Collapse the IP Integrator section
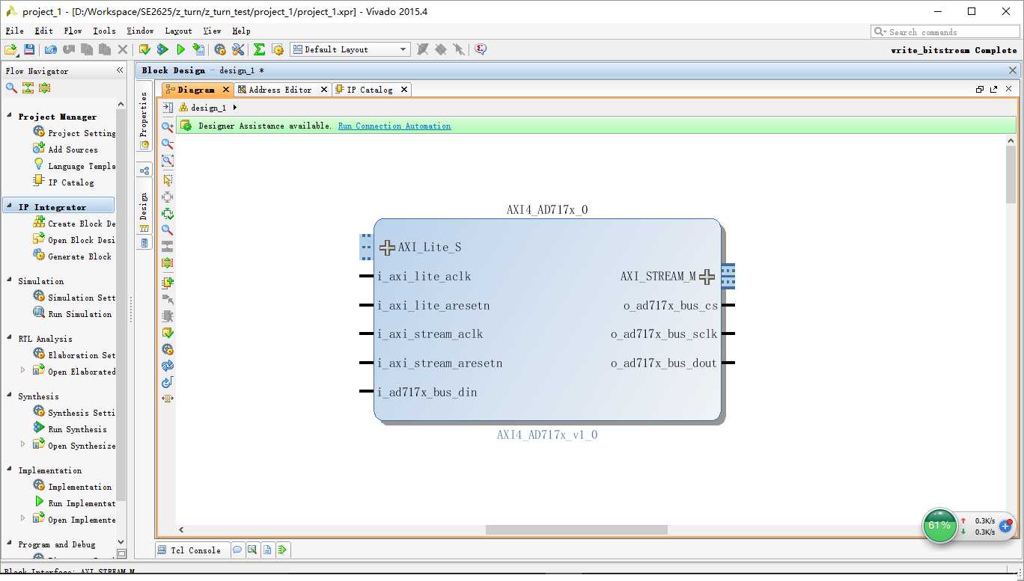1024x581 pixels. (10, 206)
